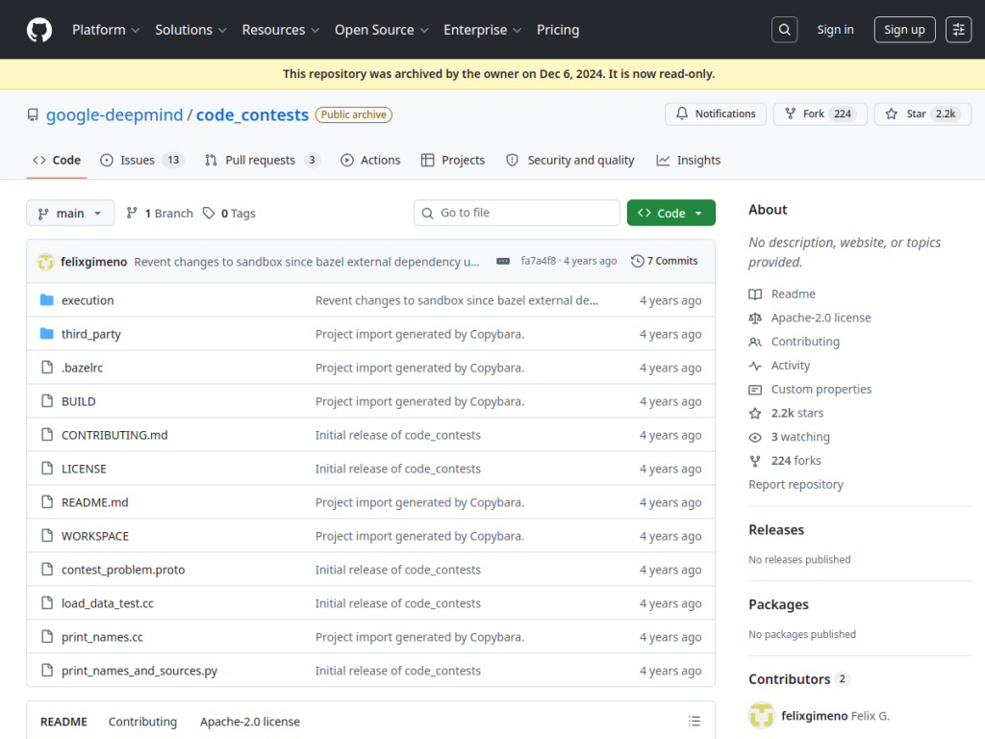Click the 2.2k stars star icon
The height and width of the screenshot is (739, 985).
(x=755, y=414)
